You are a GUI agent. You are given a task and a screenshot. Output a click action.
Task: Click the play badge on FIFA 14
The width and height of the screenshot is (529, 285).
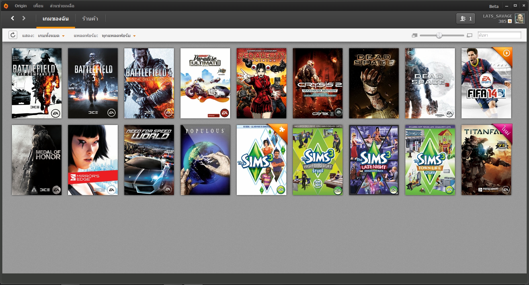506,53
